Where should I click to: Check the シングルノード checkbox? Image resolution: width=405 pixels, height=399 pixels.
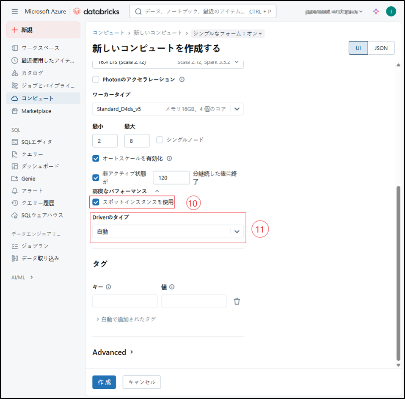tap(160, 140)
